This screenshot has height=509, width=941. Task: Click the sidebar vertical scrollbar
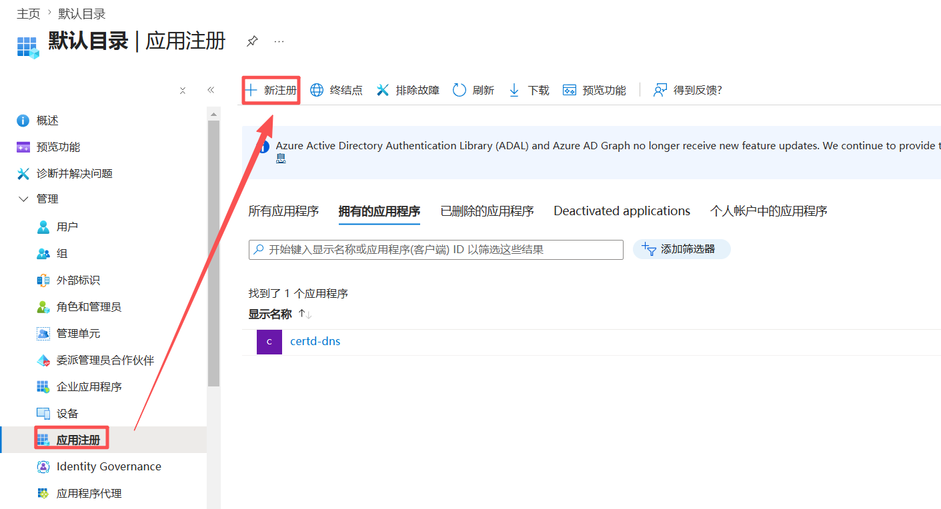point(213,253)
